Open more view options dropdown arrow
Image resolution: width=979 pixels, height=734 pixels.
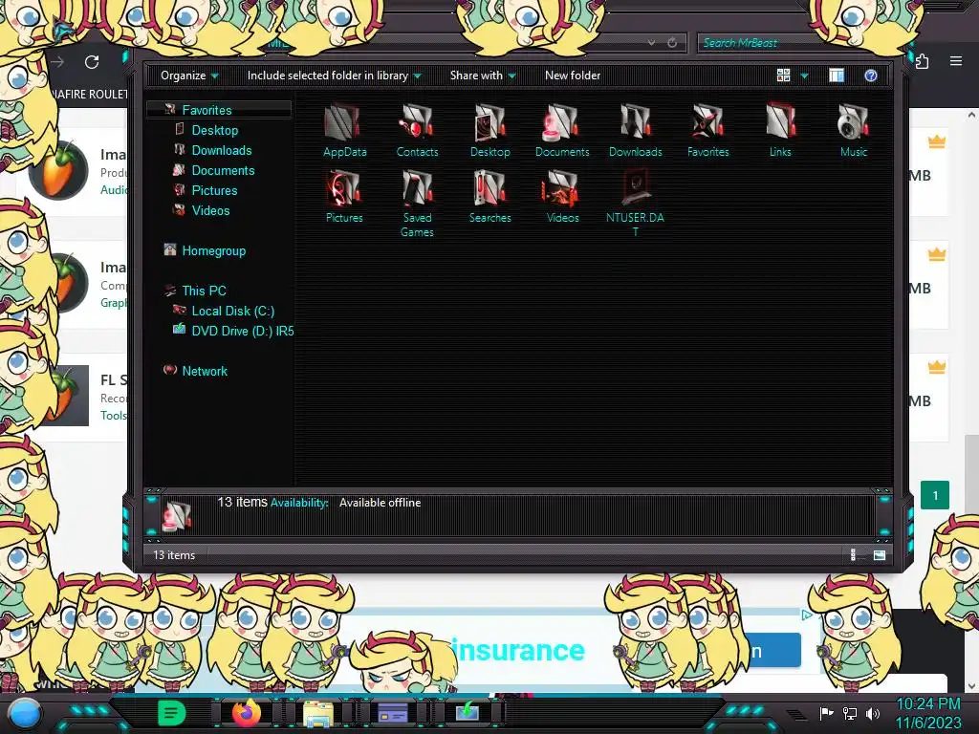[804, 76]
